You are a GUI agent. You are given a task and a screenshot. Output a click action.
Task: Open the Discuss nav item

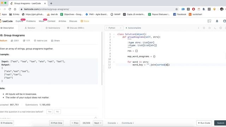(x=73, y=21)
